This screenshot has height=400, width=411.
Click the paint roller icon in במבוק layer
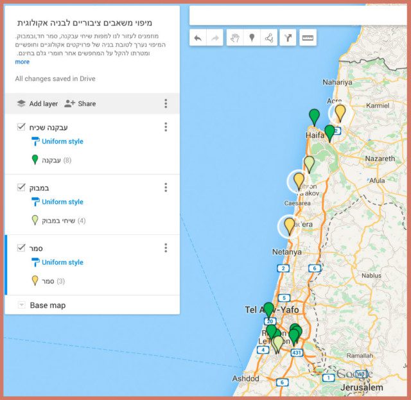[35, 202]
